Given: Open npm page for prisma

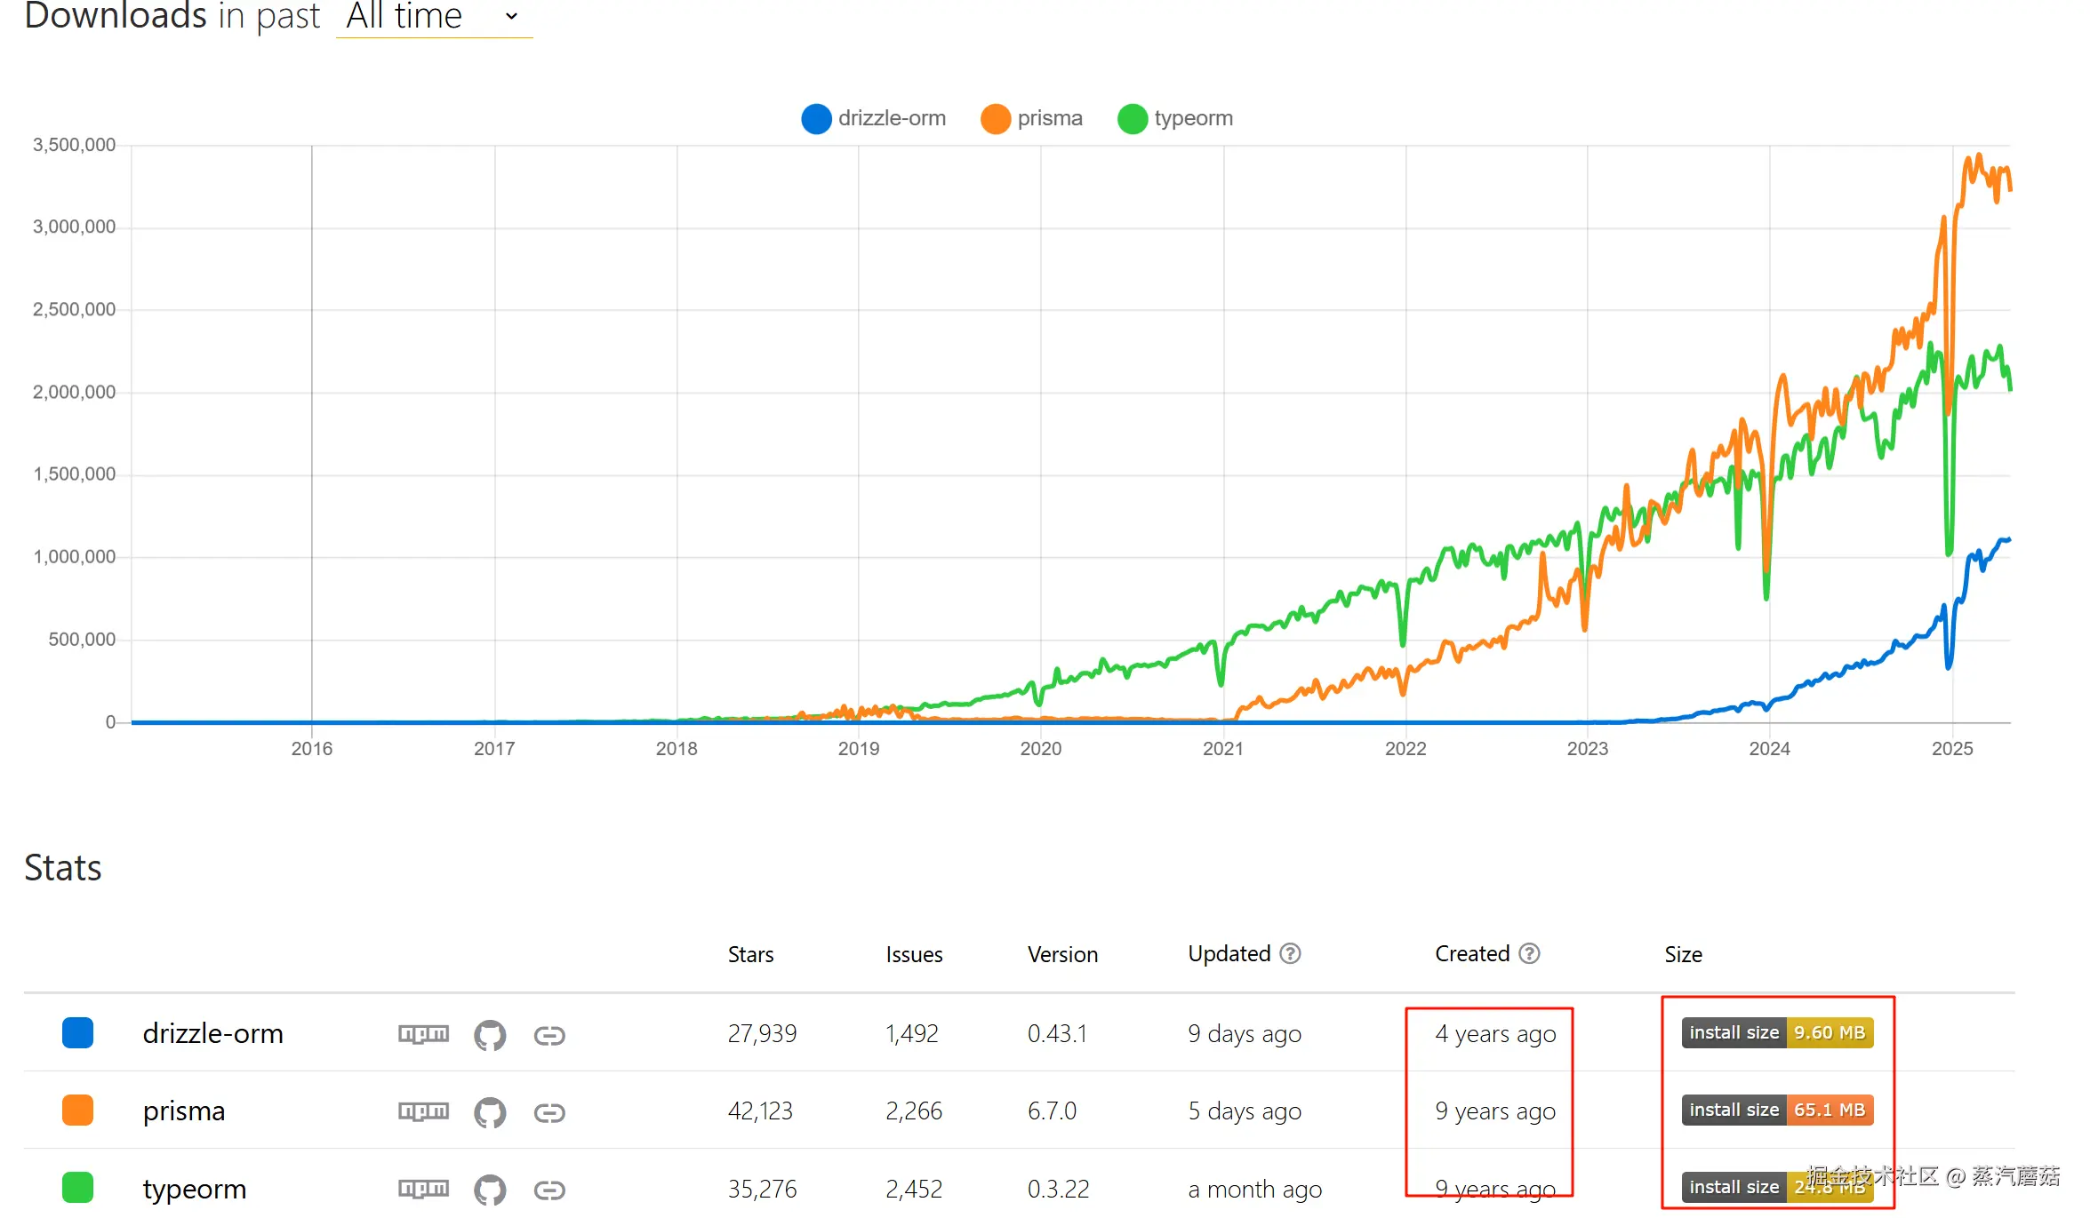Looking at the screenshot, I should click(x=423, y=1111).
